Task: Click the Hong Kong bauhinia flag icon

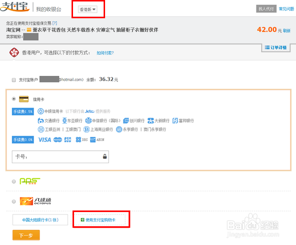Action: click(x=14, y=52)
